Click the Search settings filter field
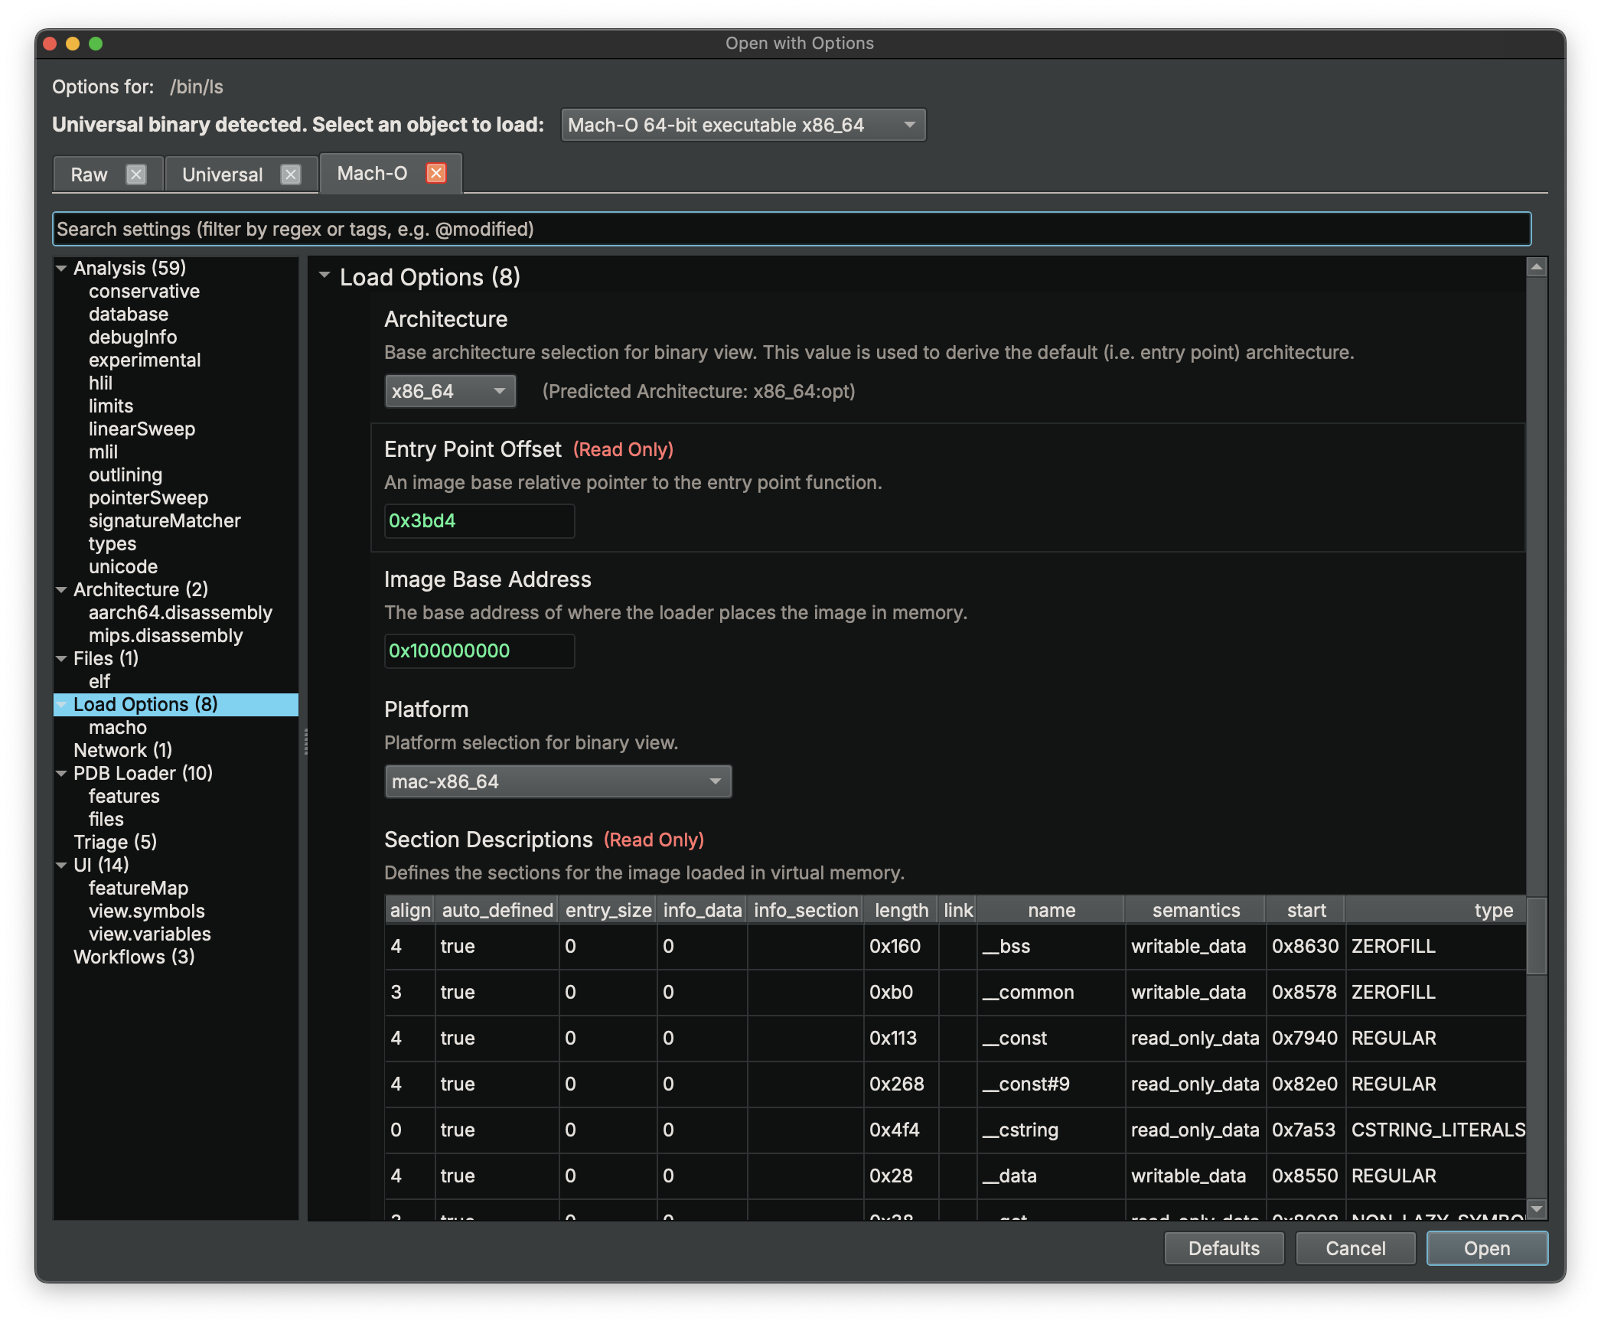Viewport: 1601px width, 1324px height. 791,229
